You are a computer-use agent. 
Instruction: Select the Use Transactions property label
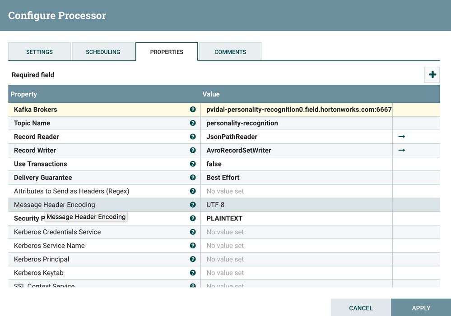click(x=41, y=164)
